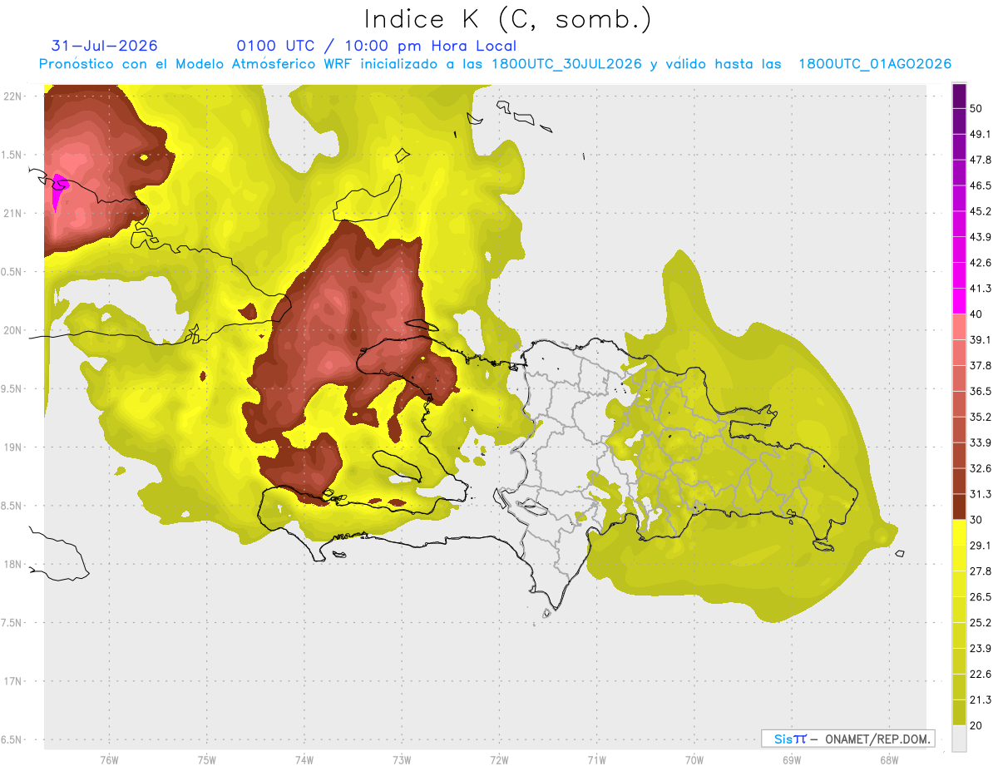Screen dimensions: 998x771
Task: Click the colorbar label '37.8'
Action: (981, 365)
